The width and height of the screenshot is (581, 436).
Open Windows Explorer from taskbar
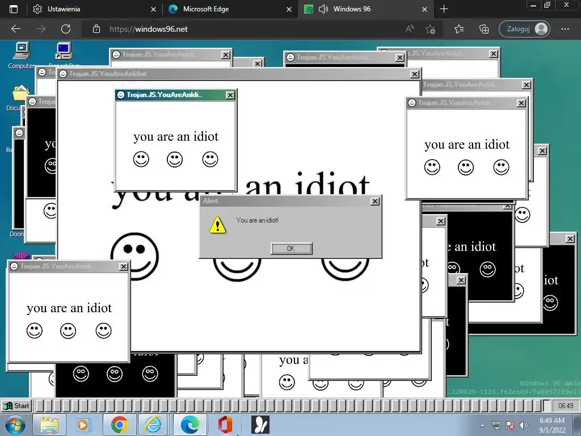[x=49, y=425]
